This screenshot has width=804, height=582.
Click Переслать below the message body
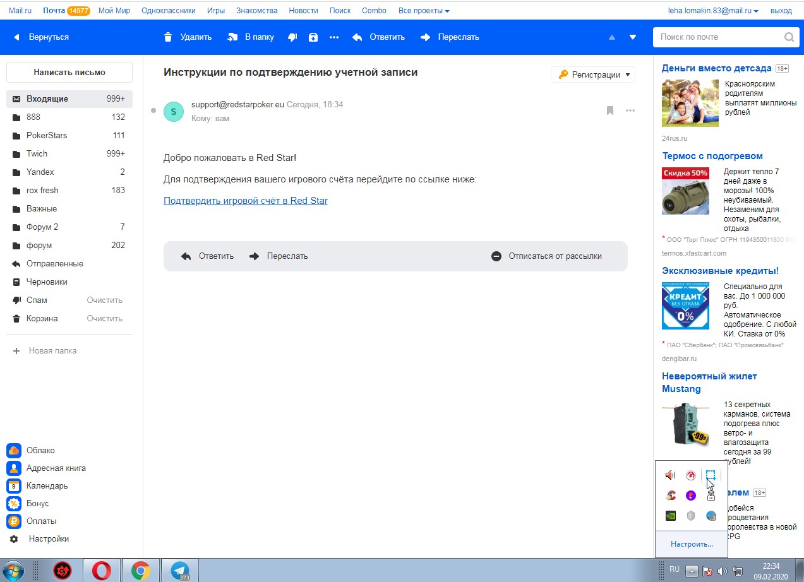click(x=279, y=256)
